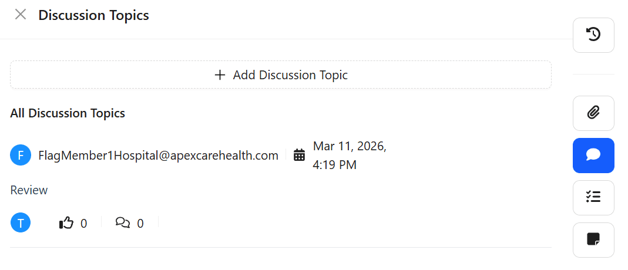The height and width of the screenshot is (270, 628).
Task: Click the comment count beside the comments icon
Action: click(140, 223)
